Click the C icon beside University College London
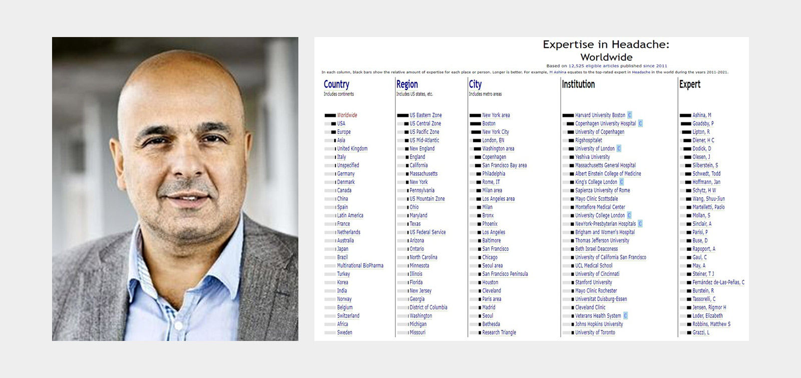 (x=629, y=215)
